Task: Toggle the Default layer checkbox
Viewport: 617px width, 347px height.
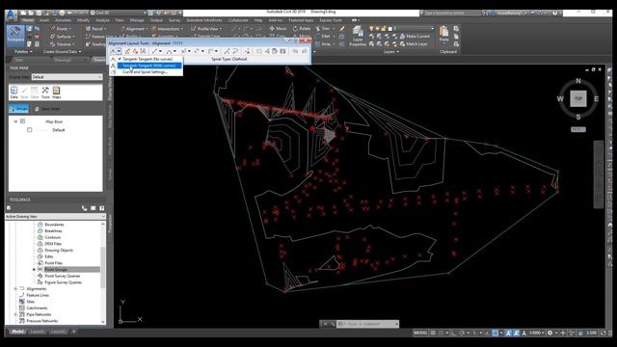Action: click(30, 130)
